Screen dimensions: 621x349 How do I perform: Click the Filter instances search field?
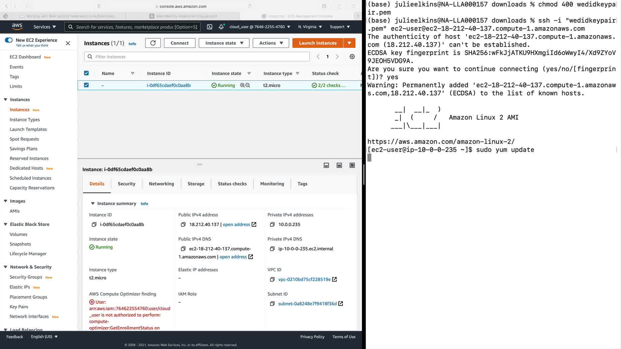click(197, 57)
